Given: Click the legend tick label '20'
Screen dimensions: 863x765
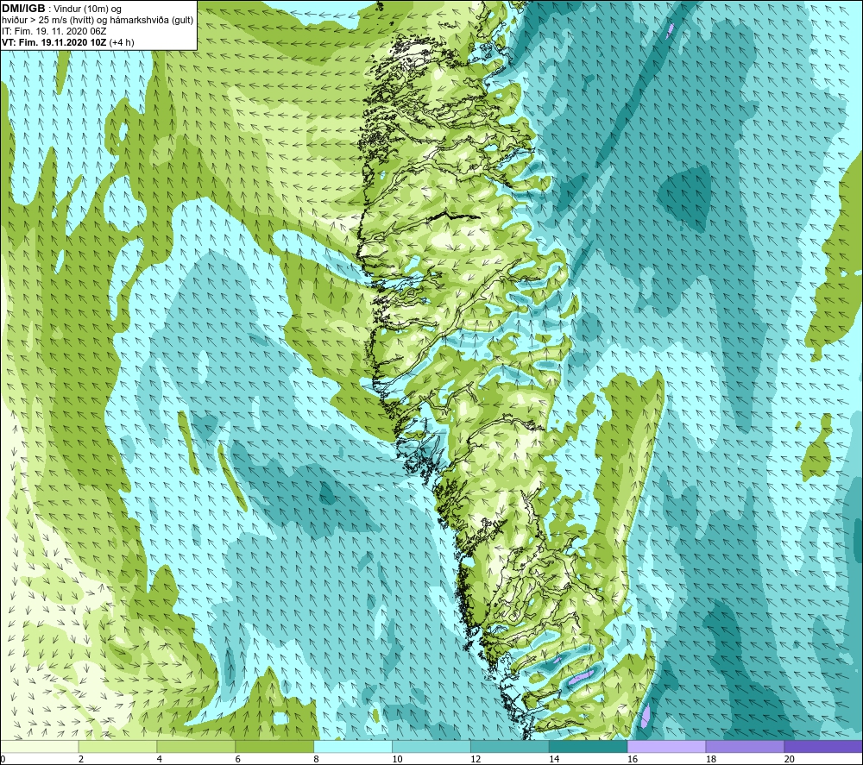Looking at the screenshot, I should click(x=790, y=759).
